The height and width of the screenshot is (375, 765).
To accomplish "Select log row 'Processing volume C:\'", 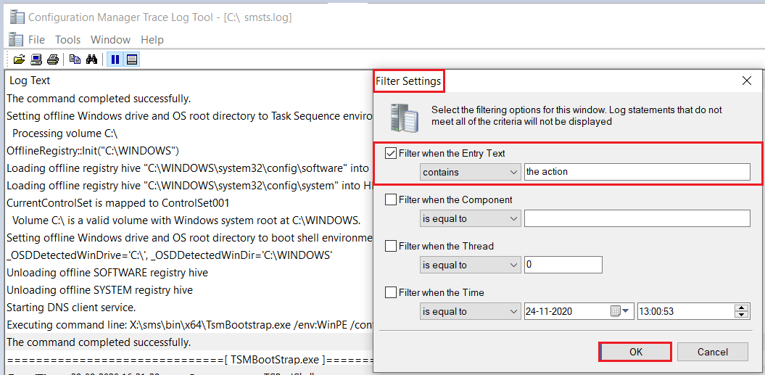I will click(x=189, y=133).
